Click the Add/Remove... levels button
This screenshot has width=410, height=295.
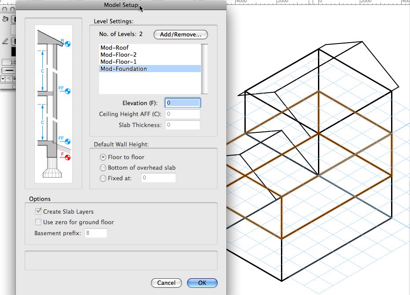(x=181, y=34)
